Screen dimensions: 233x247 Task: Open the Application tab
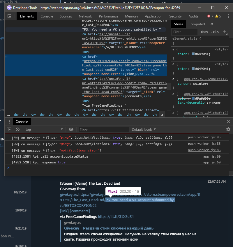153,16
